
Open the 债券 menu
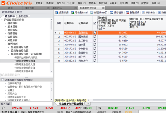click(50, 3)
